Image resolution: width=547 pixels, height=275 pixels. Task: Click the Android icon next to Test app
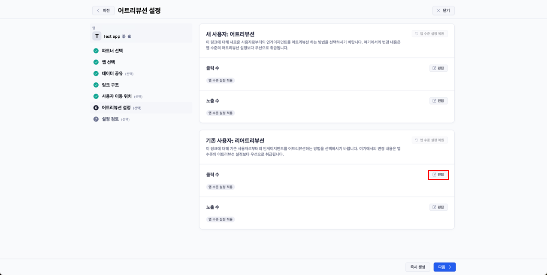[124, 36]
